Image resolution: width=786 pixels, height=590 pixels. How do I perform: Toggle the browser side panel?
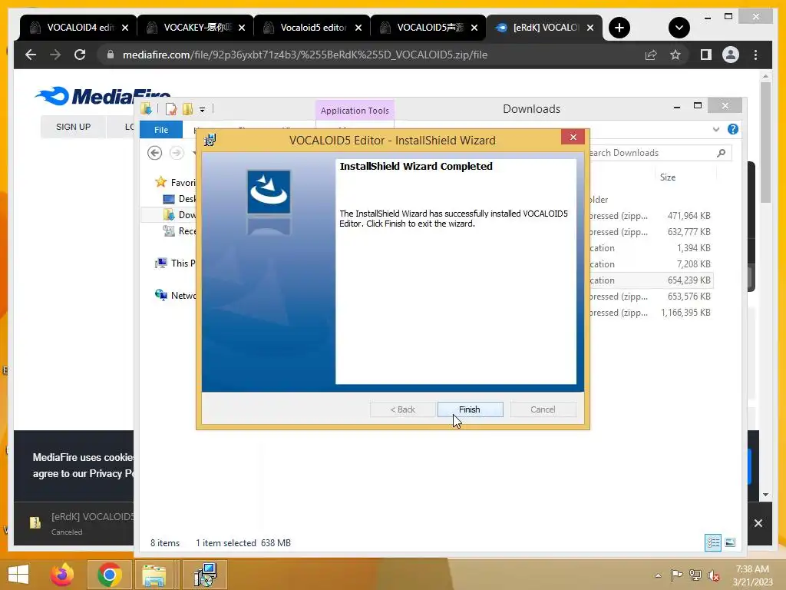[x=706, y=55]
